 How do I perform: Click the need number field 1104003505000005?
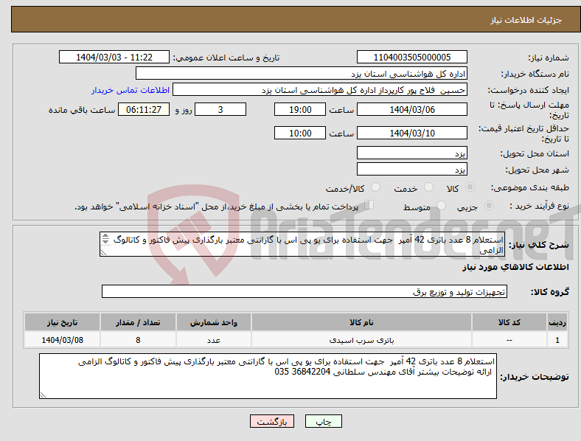(411, 57)
